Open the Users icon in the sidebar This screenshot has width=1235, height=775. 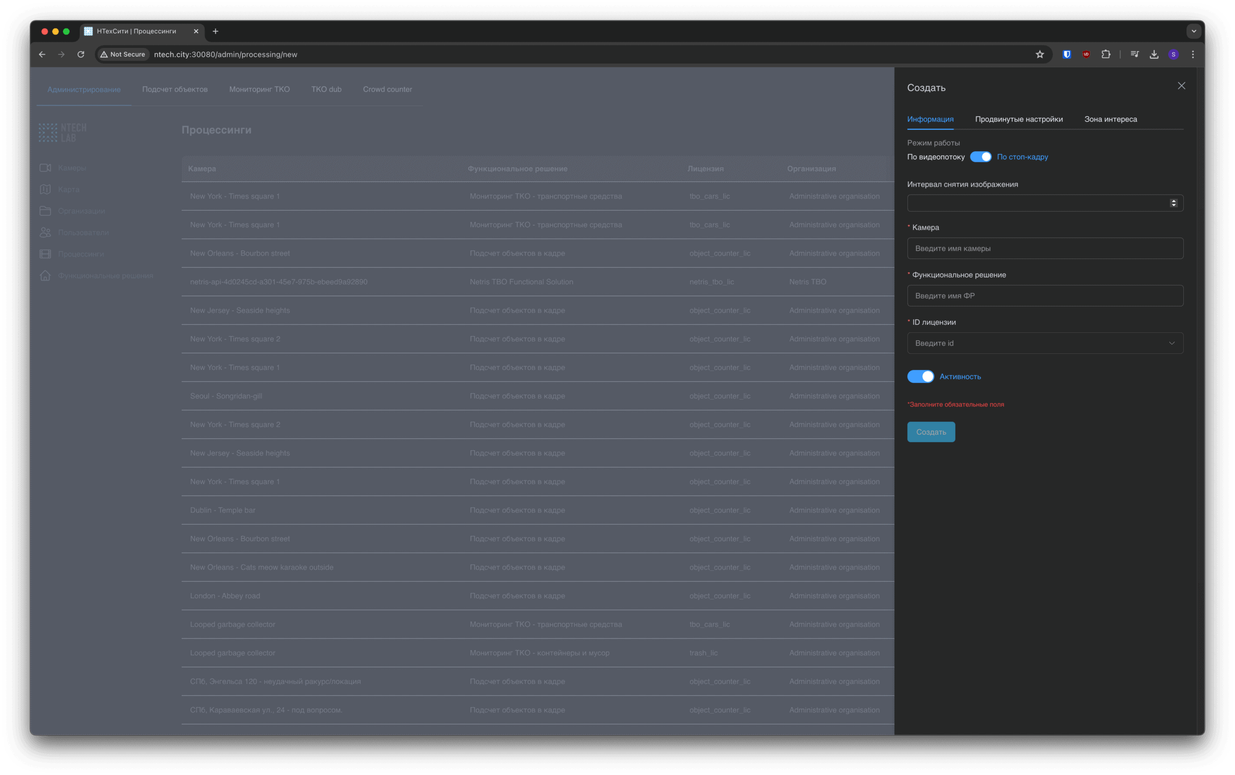[x=45, y=233]
